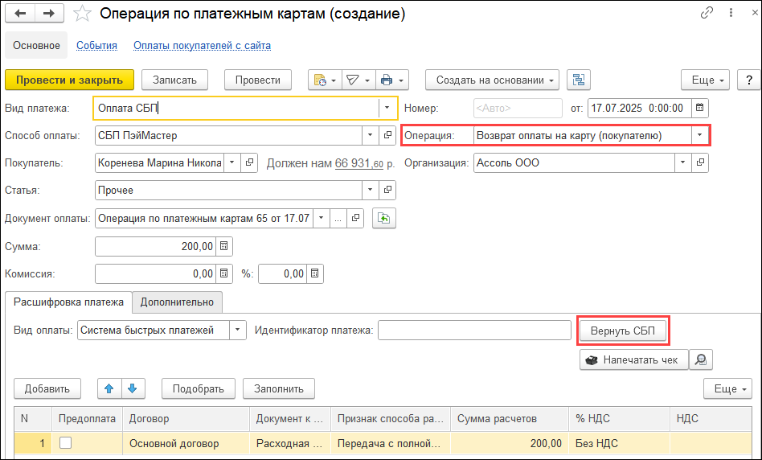This screenshot has height=460, width=762.
Task: Click Провести и закрыть button
Action: 69,80
